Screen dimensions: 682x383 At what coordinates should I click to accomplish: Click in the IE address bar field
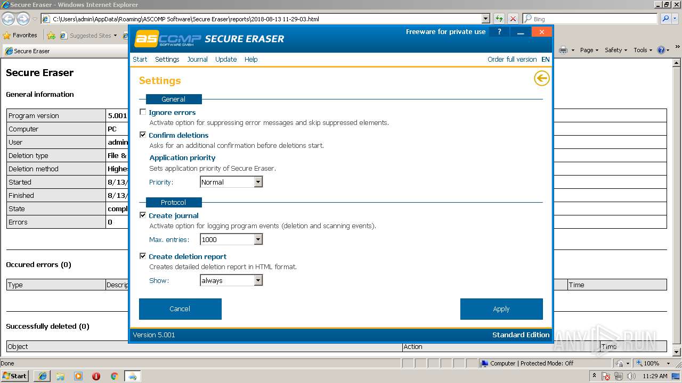[261, 19]
